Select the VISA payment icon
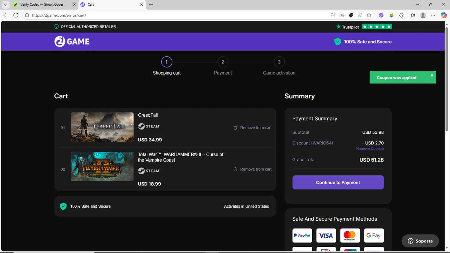 point(326,236)
